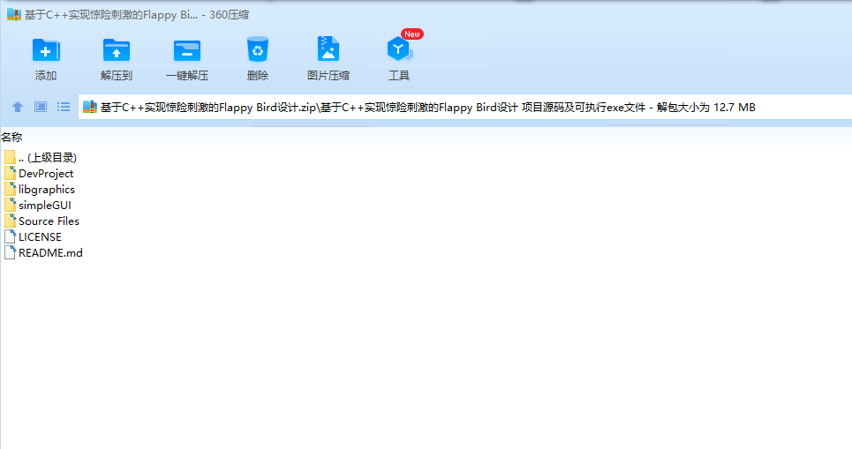
Task: Click the README.md file icon
Action: 10,252
